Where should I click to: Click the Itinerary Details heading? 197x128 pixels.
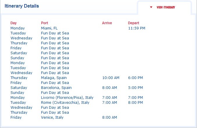[x=22, y=6]
